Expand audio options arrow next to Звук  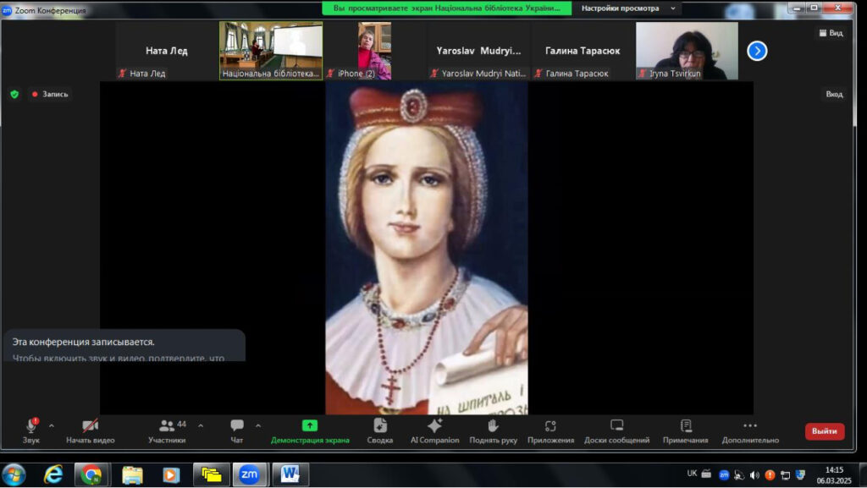click(x=52, y=425)
